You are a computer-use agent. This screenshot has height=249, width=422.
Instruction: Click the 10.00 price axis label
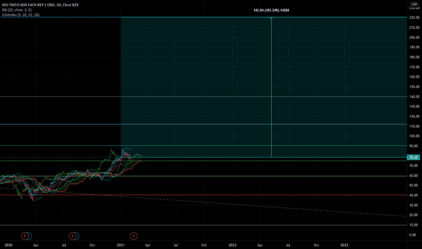[x=414, y=225]
